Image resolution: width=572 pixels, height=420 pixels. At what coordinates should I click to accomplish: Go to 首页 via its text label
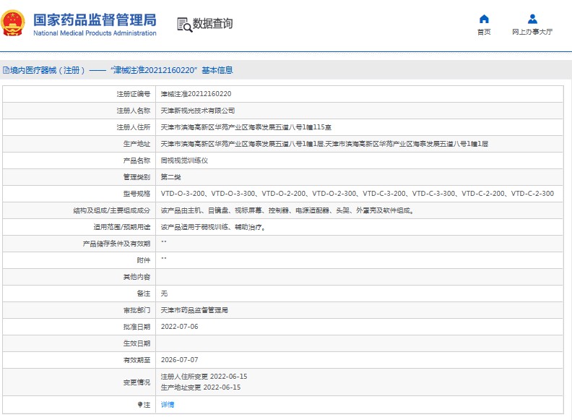tap(483, 32)
